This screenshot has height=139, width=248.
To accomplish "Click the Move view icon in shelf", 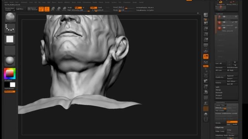I will click(206, 81).
